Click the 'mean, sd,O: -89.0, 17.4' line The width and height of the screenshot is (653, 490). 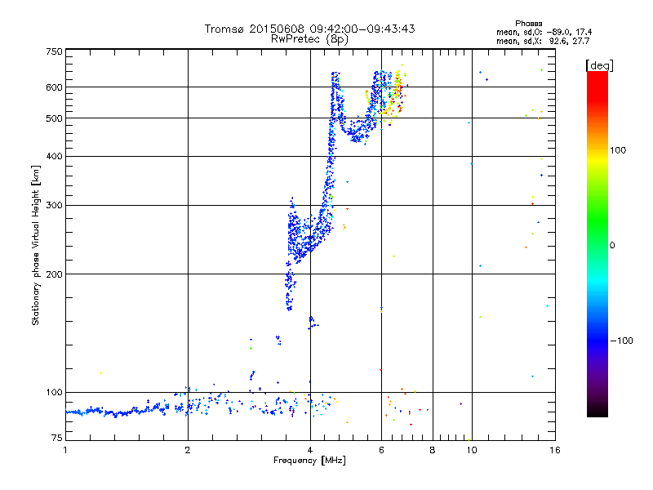click(x=544, y=33)
